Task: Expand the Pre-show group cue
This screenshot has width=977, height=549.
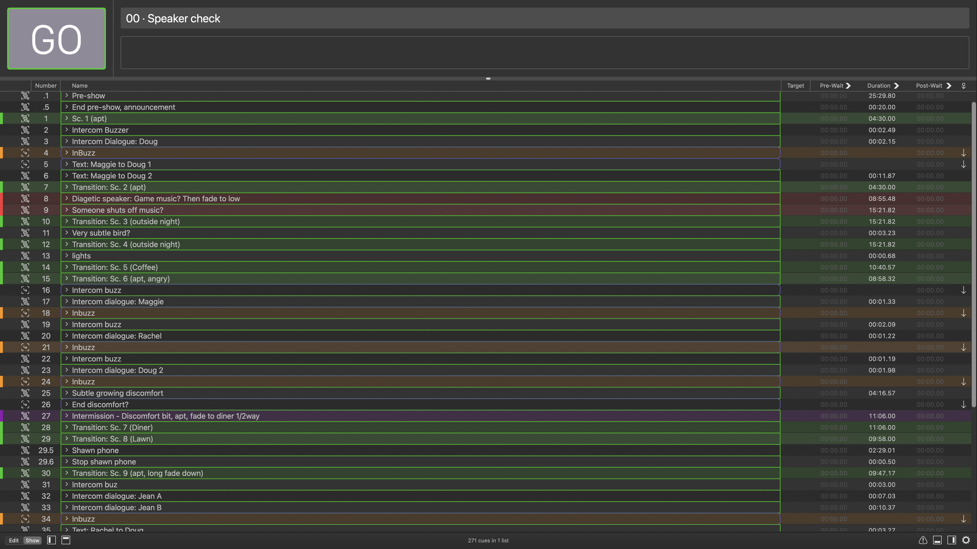Action: click(67, 95)
